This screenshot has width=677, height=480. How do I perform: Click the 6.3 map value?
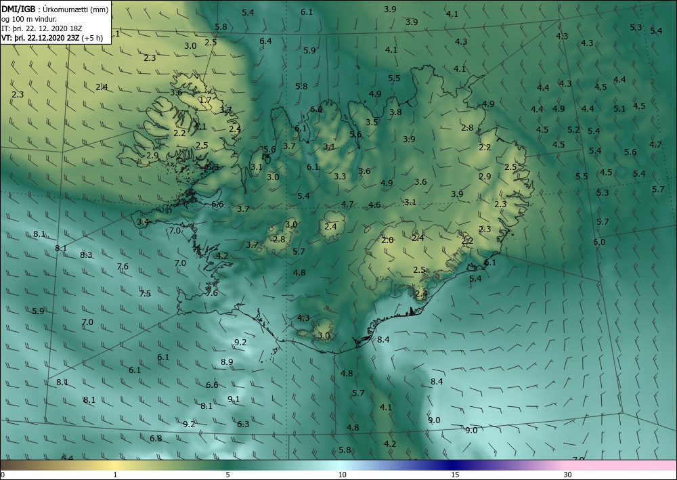pyautogui.click(x=243, y=424)
